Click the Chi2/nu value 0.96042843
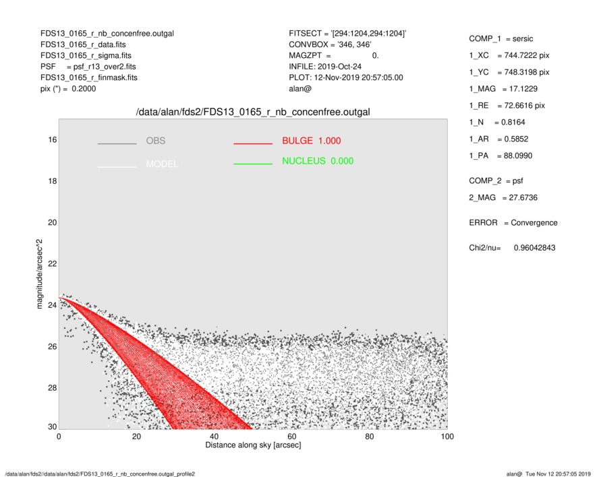 tap(534, 248)
